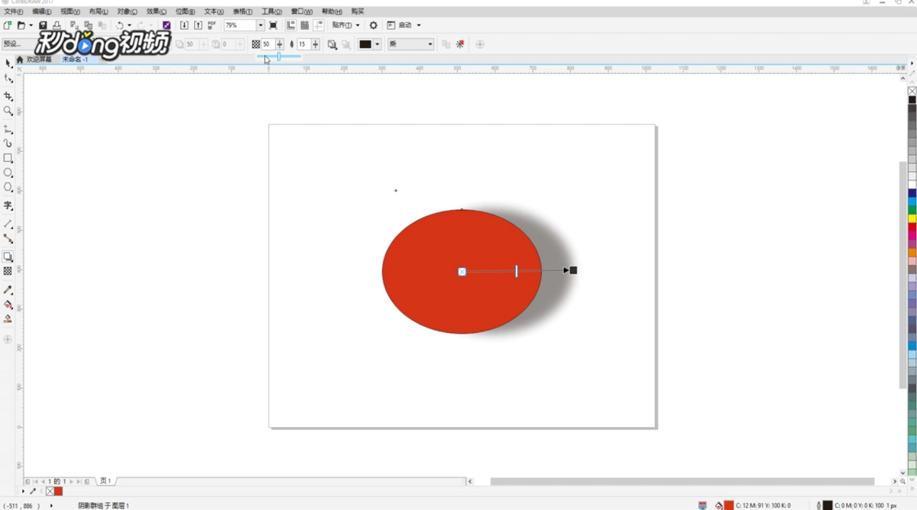Click the Quick customize plus button in toolbox
This screenshot has width=917, height=510.
pyautogui.click(x=8, y=339)
